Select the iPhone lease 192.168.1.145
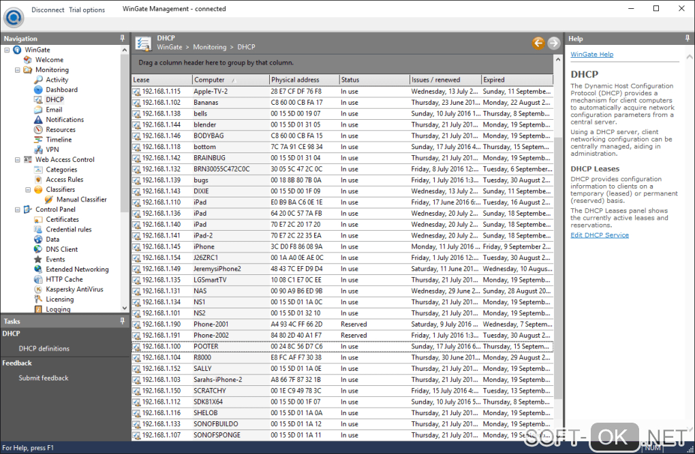 click(x=342, y=246)
